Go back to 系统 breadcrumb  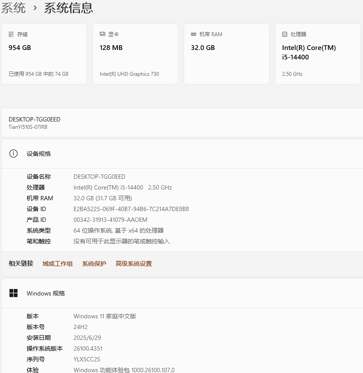click(x=13, y=8)
